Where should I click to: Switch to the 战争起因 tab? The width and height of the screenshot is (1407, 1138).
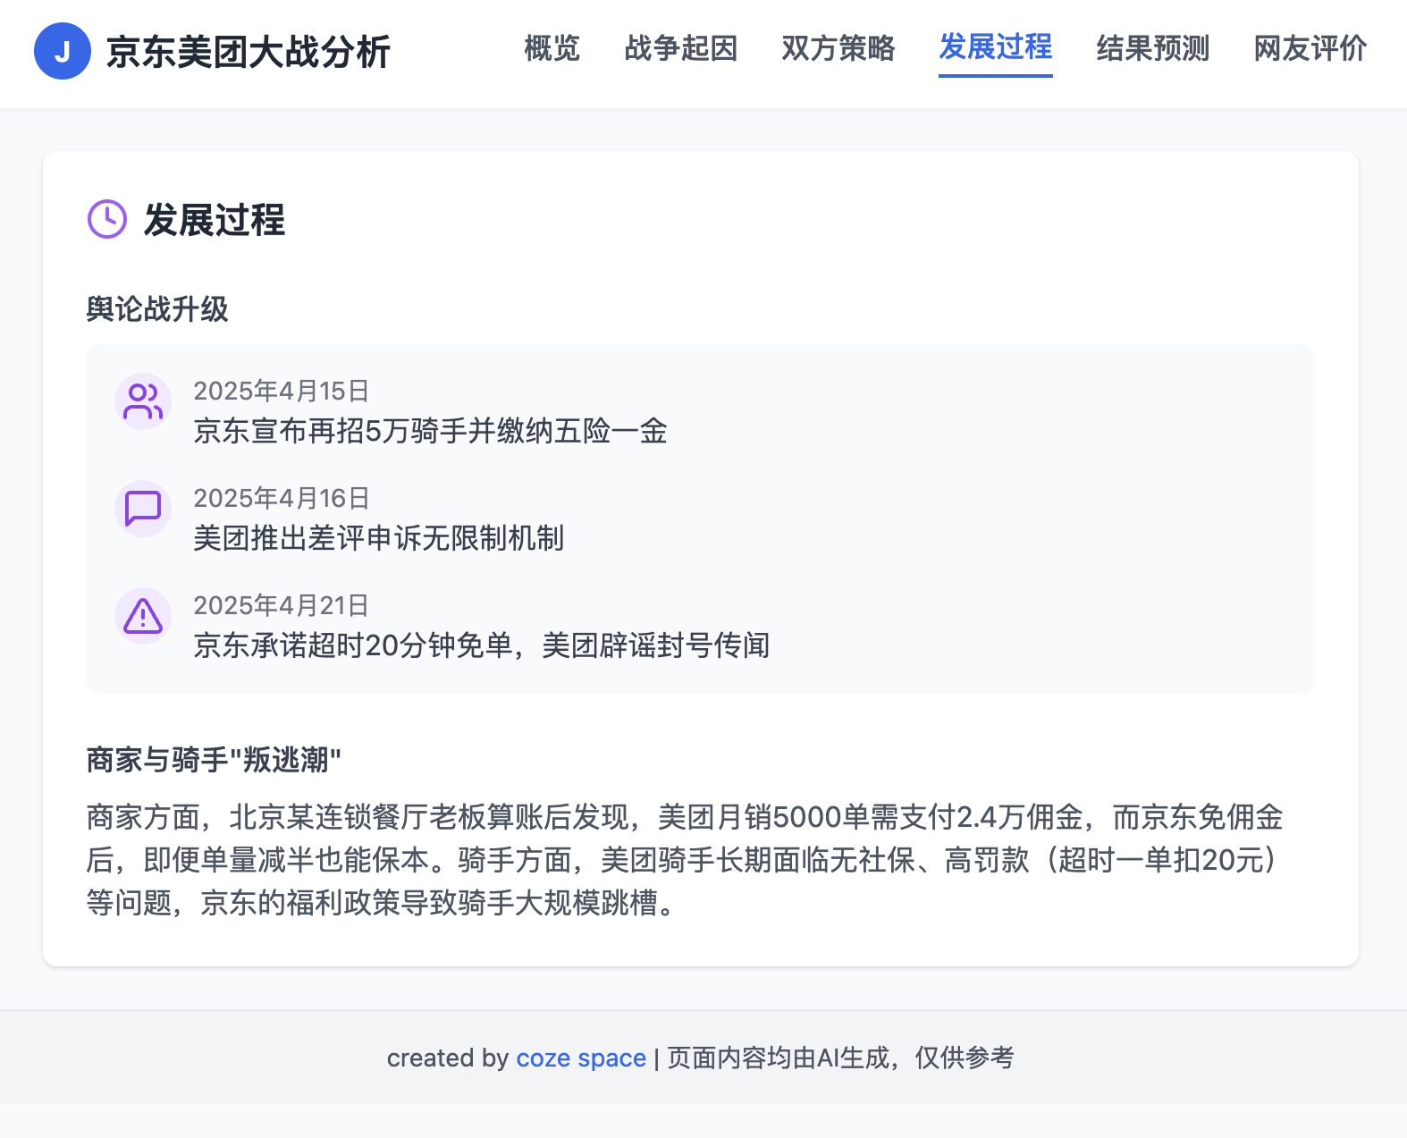[680, 48]
